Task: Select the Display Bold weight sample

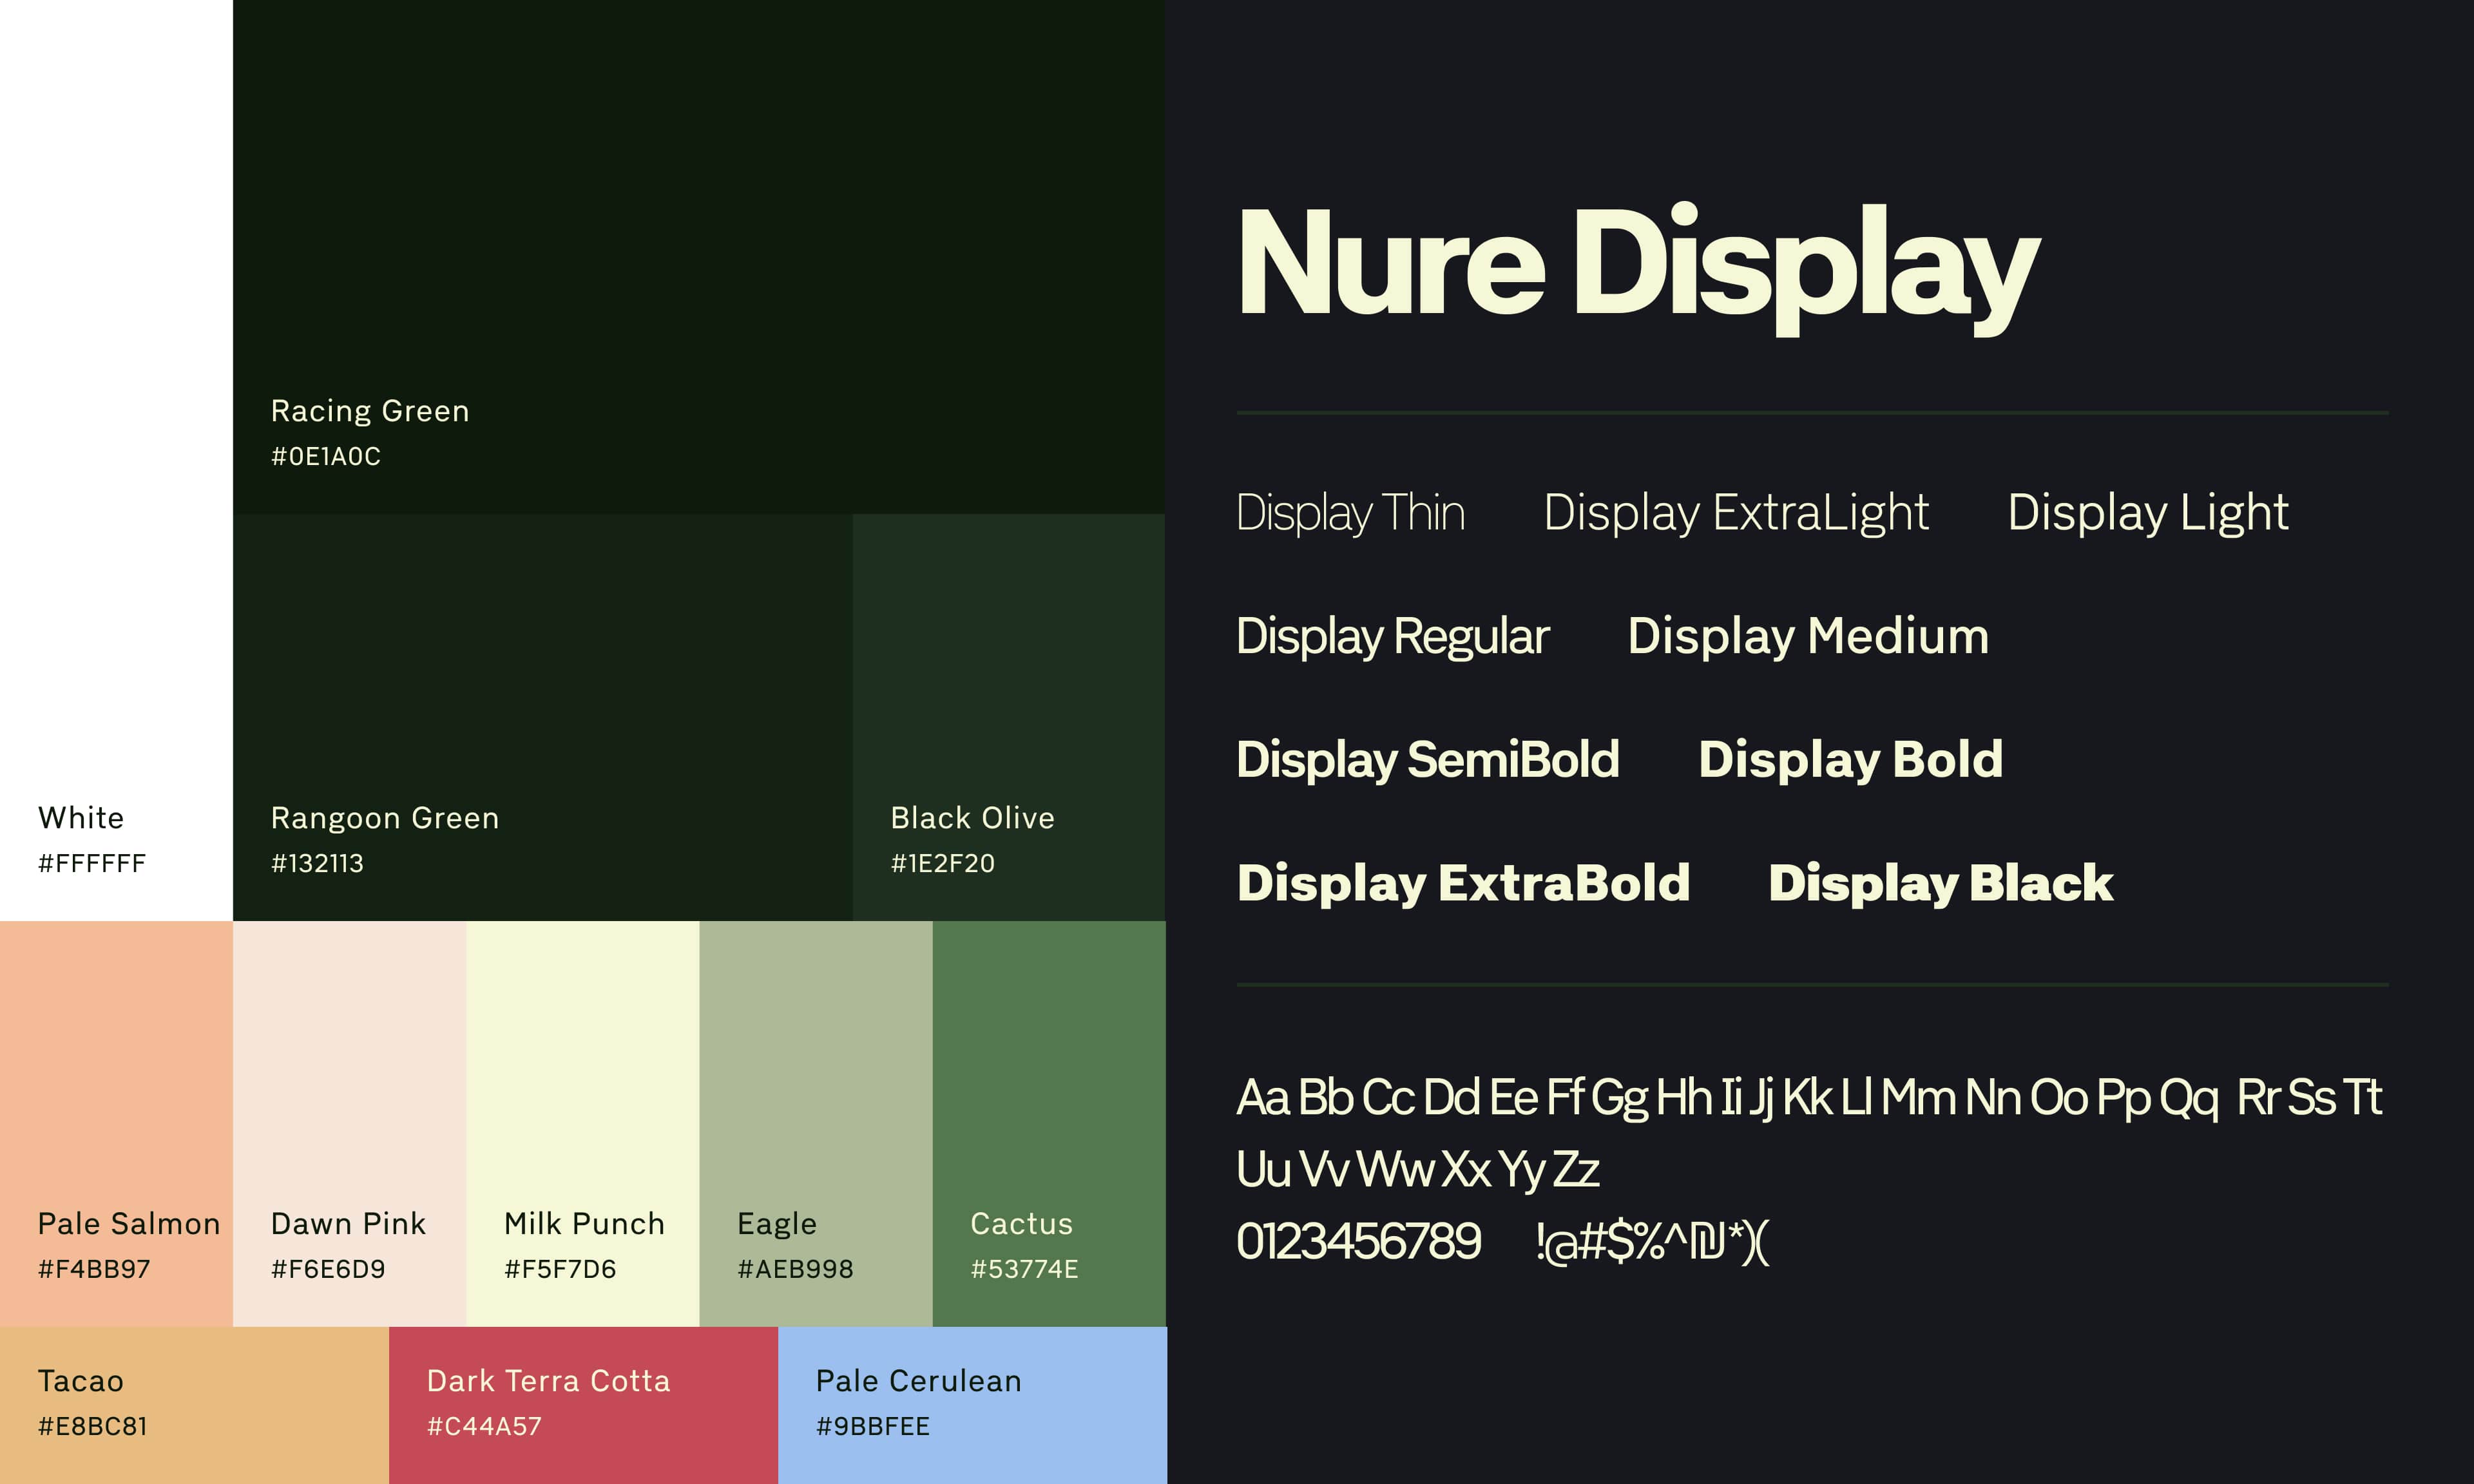Action: click(x=1850, y=761)
